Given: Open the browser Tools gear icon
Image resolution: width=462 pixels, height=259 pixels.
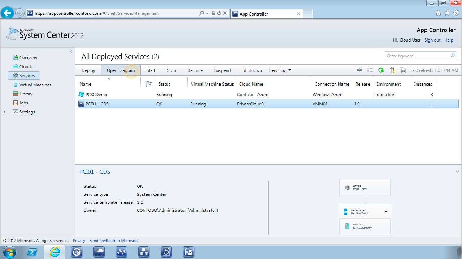Looking at the screenshot, I should pyautogui.click(x=456, y=13).
